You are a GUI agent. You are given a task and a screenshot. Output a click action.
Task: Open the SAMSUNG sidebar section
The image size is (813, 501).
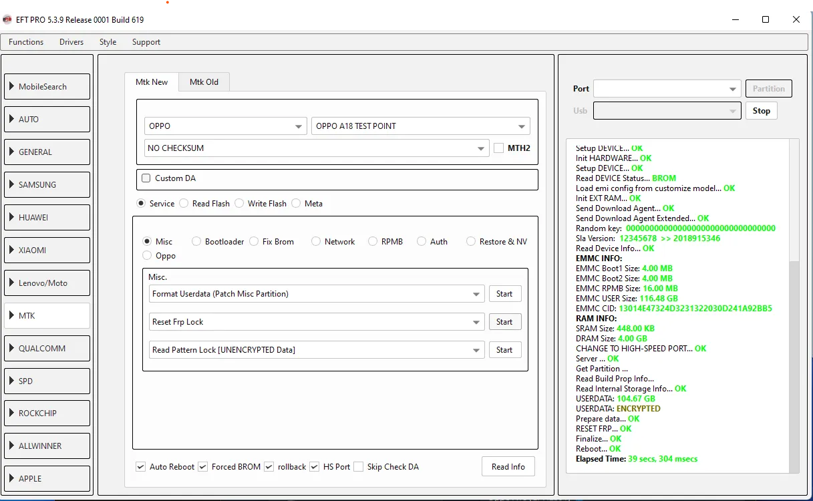point(47,184)
